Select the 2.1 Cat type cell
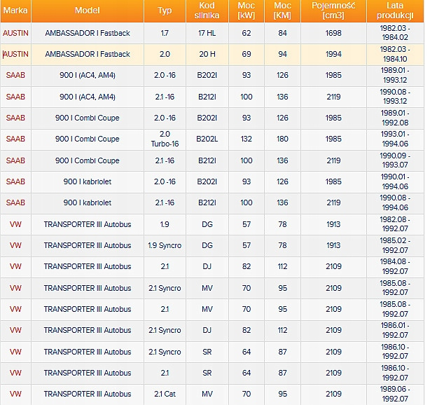The height and width of the screenshot is (405, 430). (165, 394)
